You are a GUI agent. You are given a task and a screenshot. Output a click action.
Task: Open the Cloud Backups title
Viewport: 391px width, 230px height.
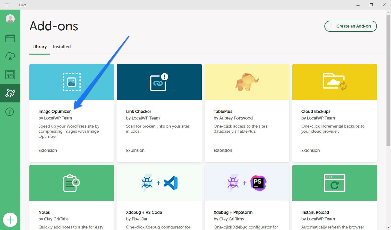tap(316, 111)
